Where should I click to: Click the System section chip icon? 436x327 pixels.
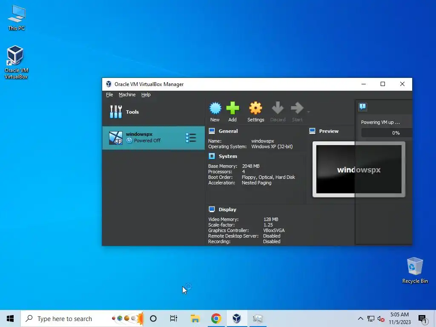tap(212, 156)
